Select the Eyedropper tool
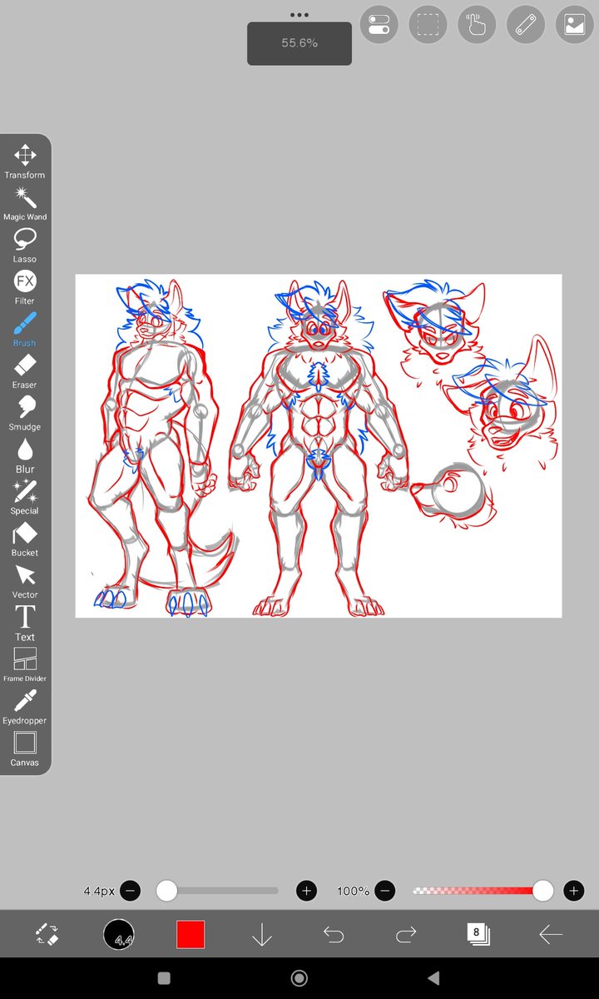The width and height of the screenshot is (599, 999). tap(25, 708)
